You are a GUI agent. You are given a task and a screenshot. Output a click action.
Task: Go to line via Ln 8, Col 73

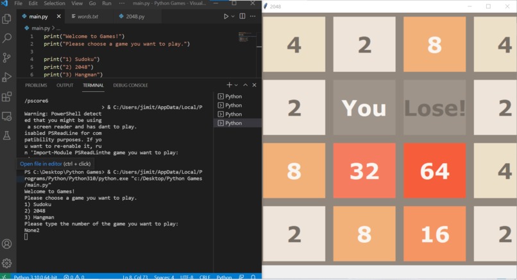pos(135,277)
